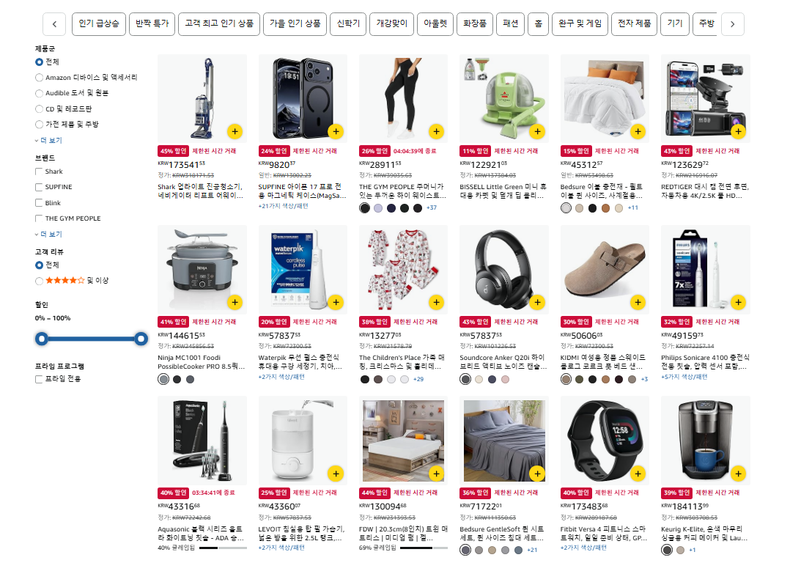790x563 pixels.
Task: Show next category tabs with the right chevron
Action: tap(733, 24)
